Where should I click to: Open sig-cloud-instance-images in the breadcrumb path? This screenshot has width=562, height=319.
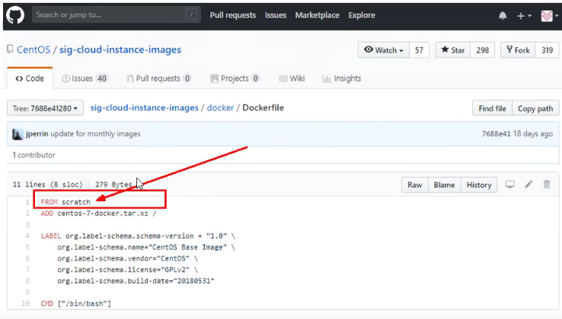point(144,107)
